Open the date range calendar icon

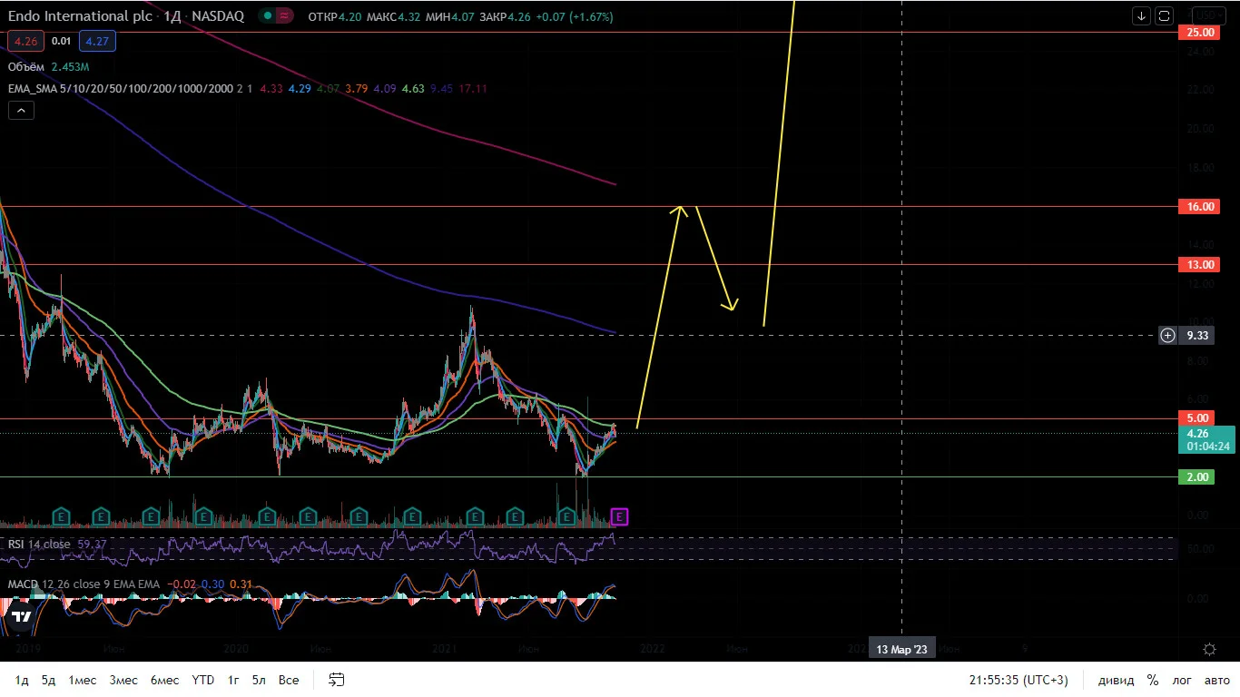tap(337, 680)
